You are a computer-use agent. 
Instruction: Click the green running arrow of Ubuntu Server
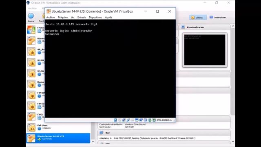pyautogui.click(x=39, y=139)
